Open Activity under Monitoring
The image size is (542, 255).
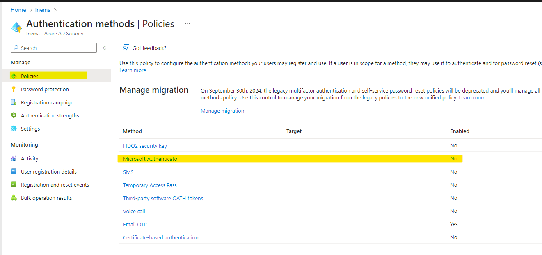[30, 158]
